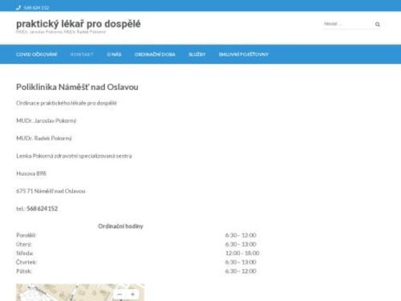The width and height of the screenshot is (401, 301).
Task: Click the phone icon in top bar
Action: coord(18,7)
